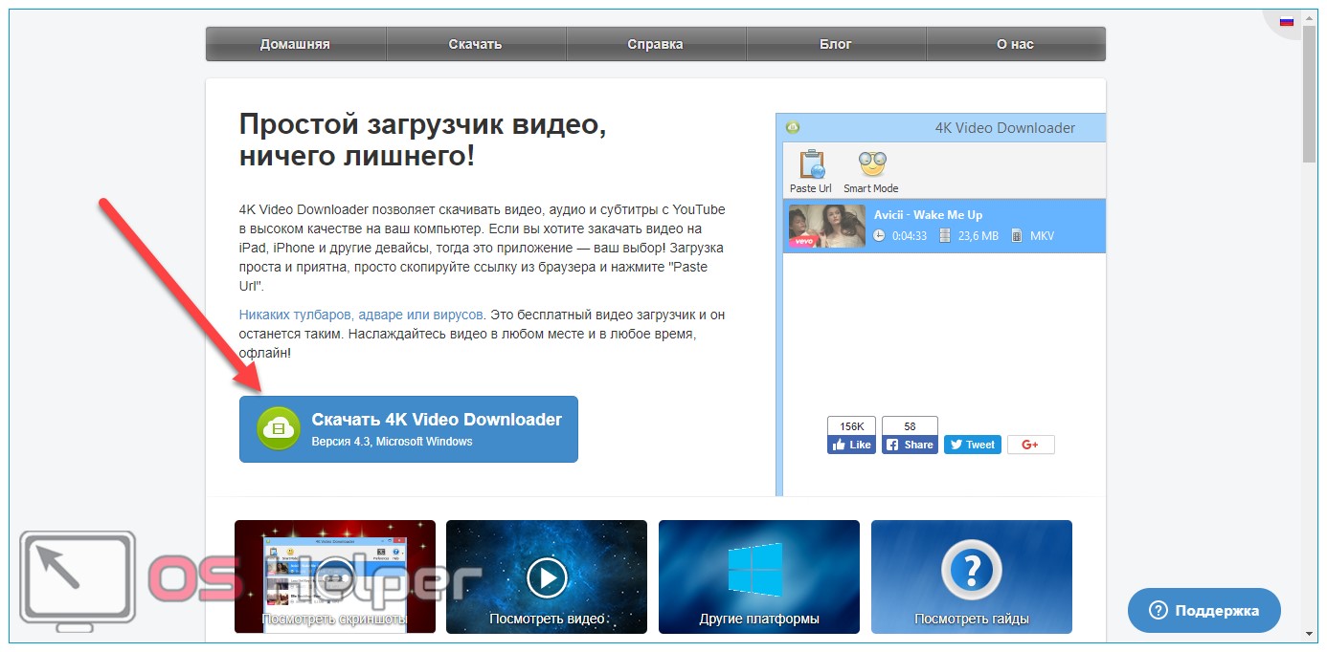Open the Справка menu item
Image resolution: width=1327 pixels, height=652 pixels.
(x=656, y=44)
